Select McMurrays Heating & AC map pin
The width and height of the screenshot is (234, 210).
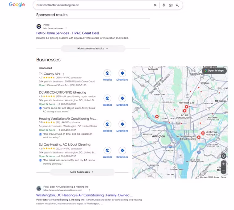[x=203, y=133]
